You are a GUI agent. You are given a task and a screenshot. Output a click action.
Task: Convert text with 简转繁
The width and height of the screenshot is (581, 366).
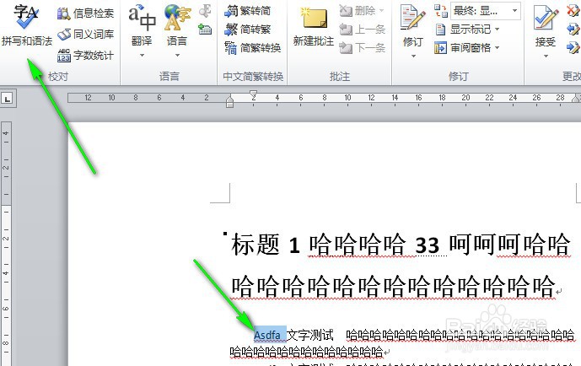coord(248,30)
